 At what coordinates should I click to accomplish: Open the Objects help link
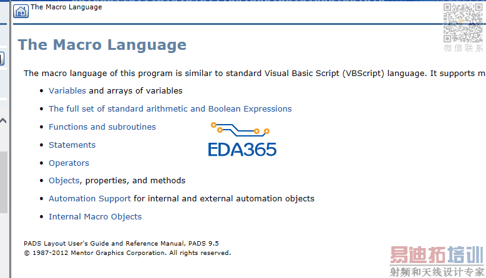(x=64, y=181)
